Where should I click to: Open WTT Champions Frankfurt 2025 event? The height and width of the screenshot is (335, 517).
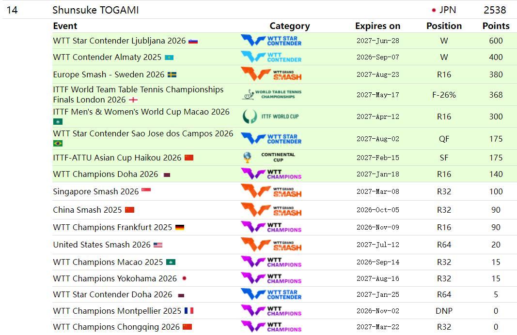click(112, 227)
